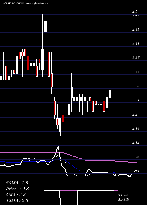Click the 12MA : 2.3 readout

(x=17, y=201)
